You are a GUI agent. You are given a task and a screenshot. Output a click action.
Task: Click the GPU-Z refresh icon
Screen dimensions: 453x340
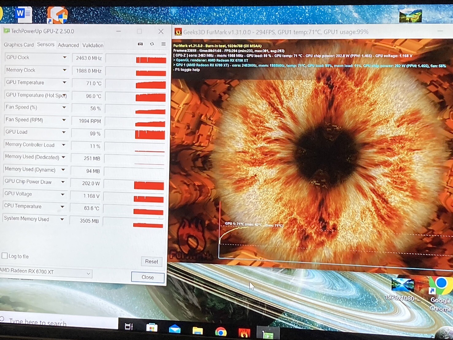(x=152, y=44)
